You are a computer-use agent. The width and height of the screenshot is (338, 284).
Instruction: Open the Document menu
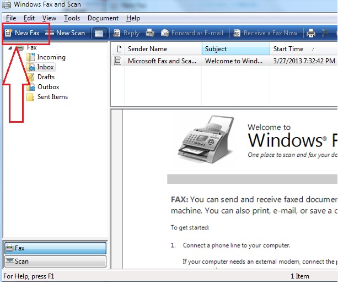(x=103, y=18)
